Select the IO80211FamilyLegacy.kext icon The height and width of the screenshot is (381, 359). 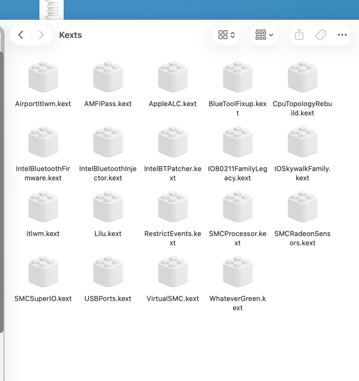tap(238, 142)
